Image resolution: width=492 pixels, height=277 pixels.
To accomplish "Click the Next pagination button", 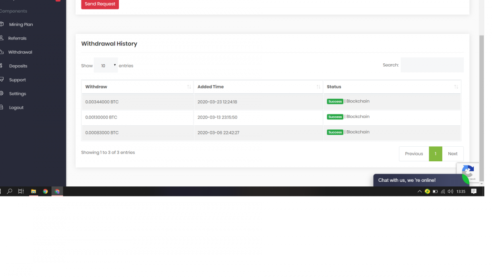I will [x=452, y=154].
